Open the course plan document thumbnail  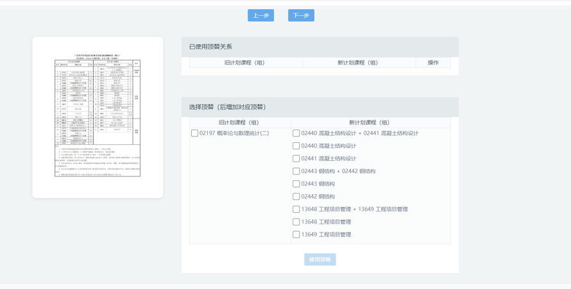(98, 117)
